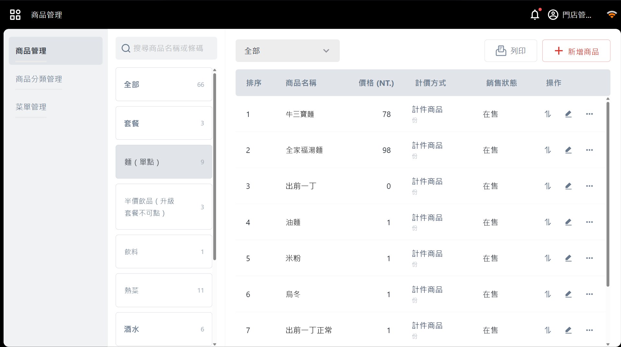Click the 列印 print button
Screen dimensions: 621x347
[x=511, y=51]
